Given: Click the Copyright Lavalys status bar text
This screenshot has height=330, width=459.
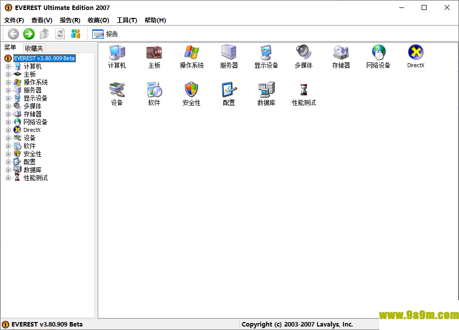Looking at the screenshot, I should [x=297, y=325].
